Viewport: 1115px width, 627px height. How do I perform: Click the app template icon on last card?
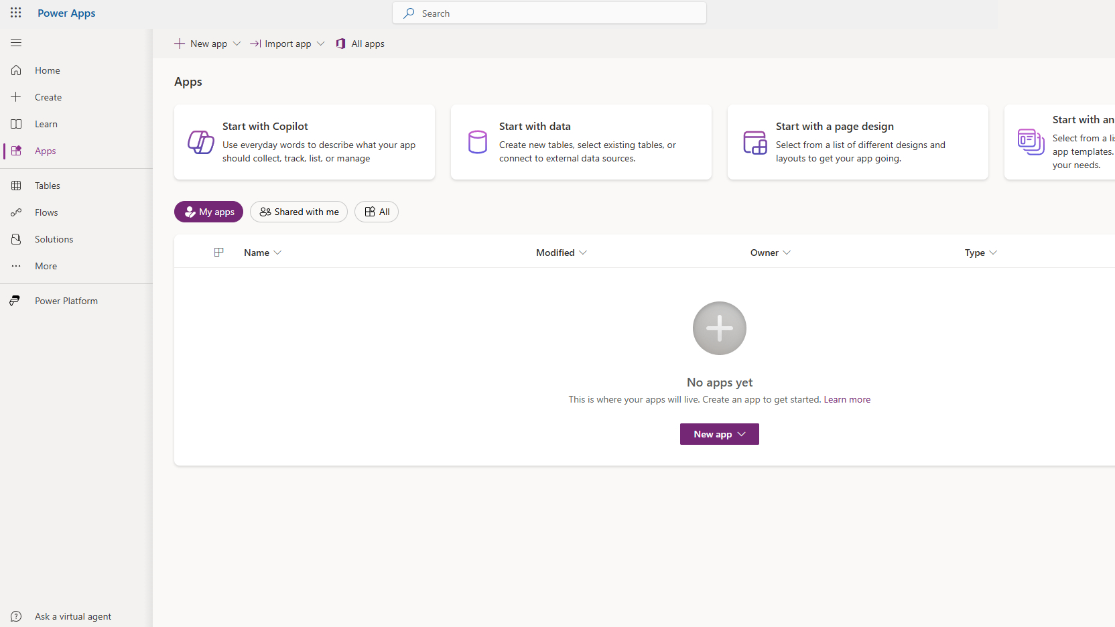tap(1031, 142)
